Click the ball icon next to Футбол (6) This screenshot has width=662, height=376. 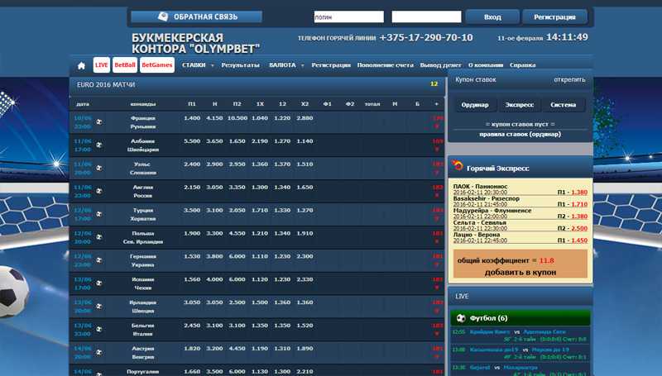tap(461, 318)
